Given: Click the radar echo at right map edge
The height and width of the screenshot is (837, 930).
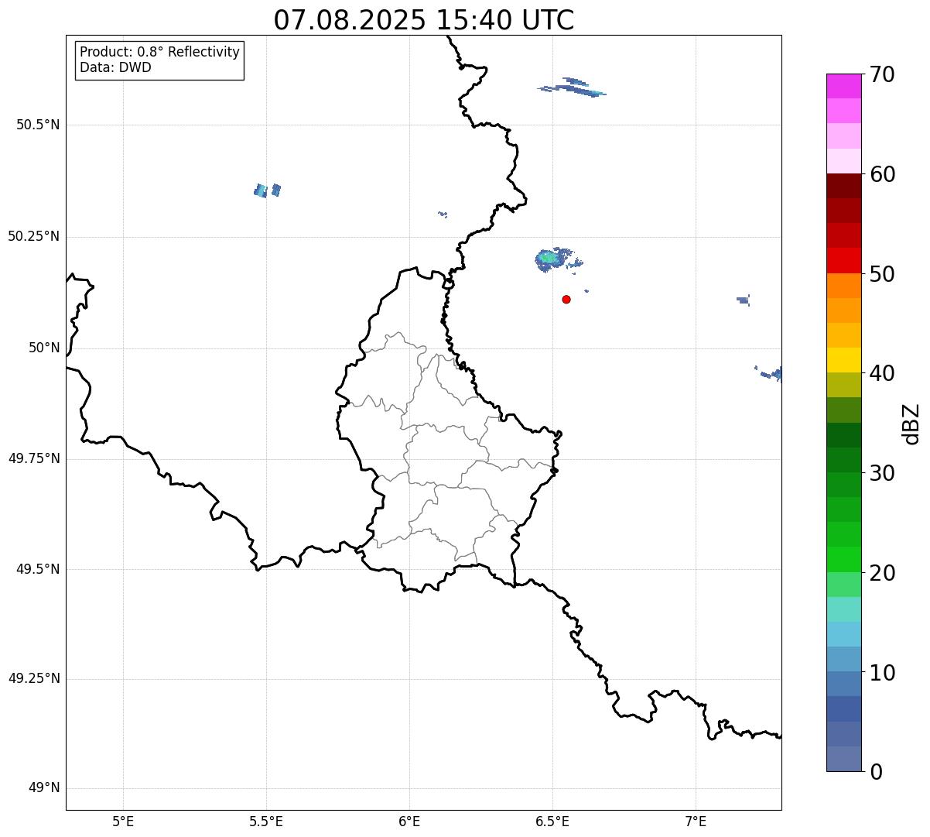Looking at the screenshot, I should (x=773, y=374).
